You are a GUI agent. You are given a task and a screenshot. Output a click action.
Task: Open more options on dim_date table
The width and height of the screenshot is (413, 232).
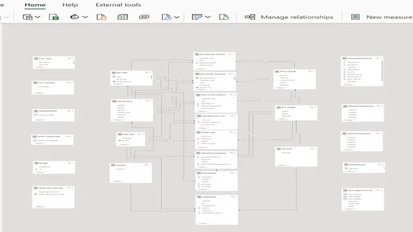[x=151, y=72]
